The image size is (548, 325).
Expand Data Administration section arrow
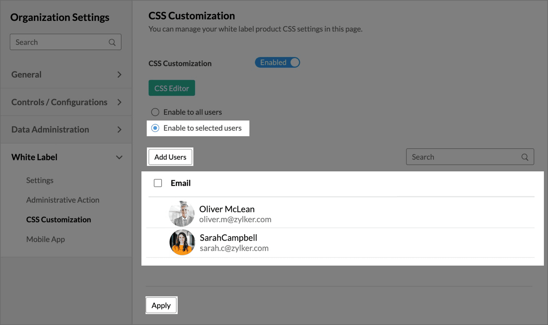click(x=119, y=129)
